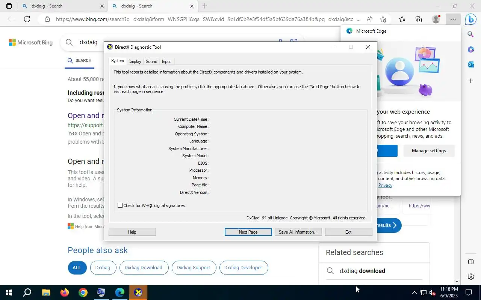Open the muted volume tray icon

[433, 292]
